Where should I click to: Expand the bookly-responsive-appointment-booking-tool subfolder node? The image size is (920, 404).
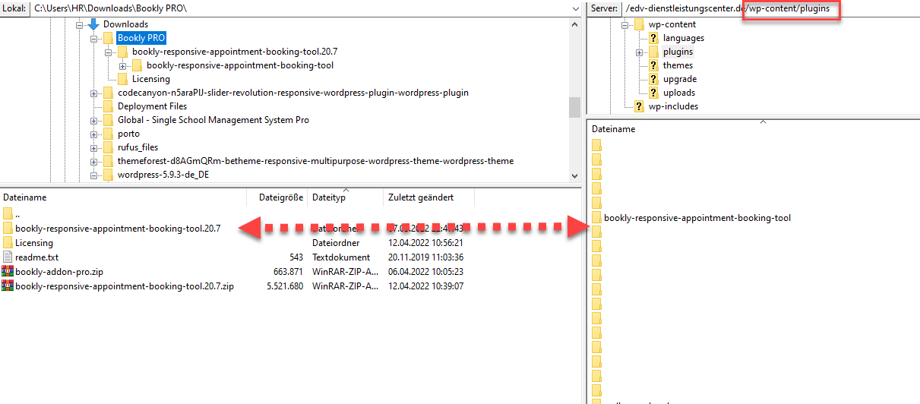coord(123,65)
